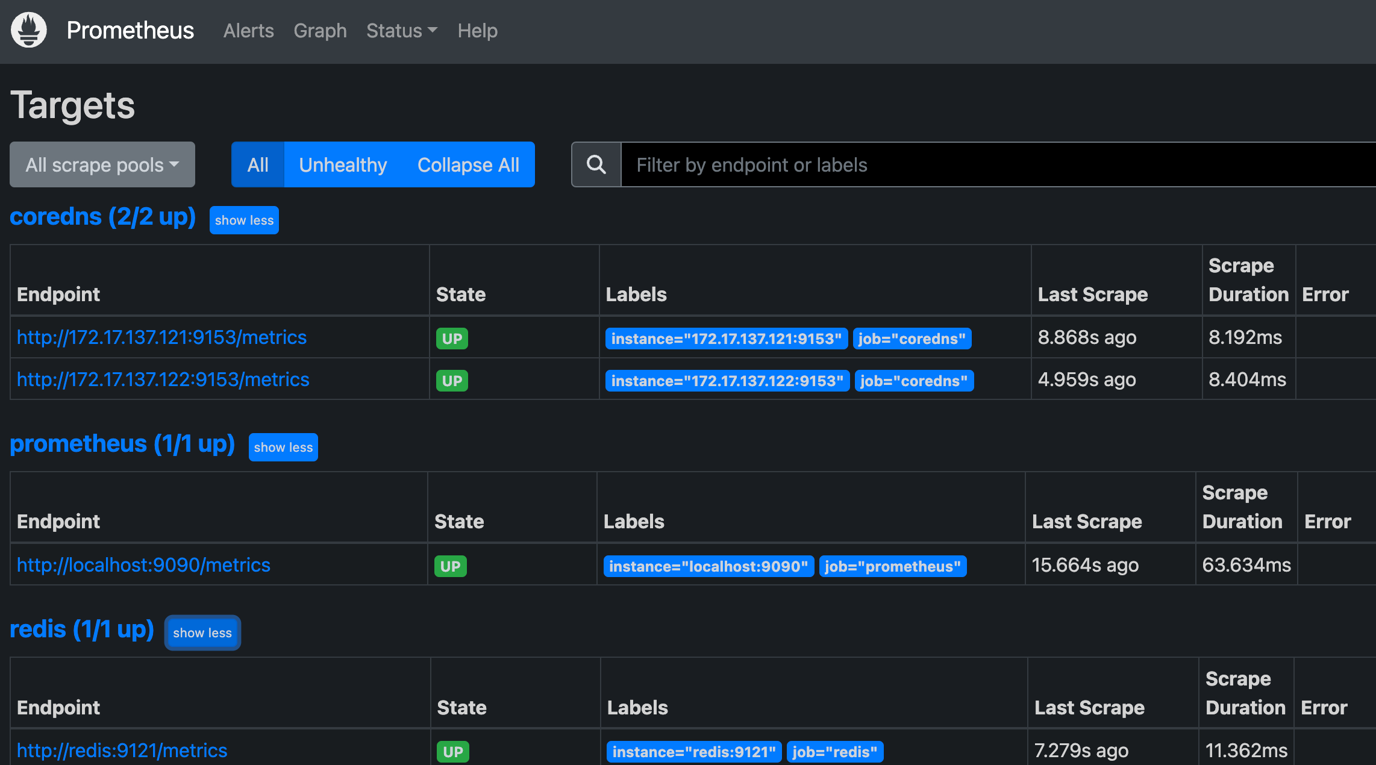Click label instance="172.17.137.122:9153"
Viewport: 1376px width, 765px height.
(x=727, y=381)
